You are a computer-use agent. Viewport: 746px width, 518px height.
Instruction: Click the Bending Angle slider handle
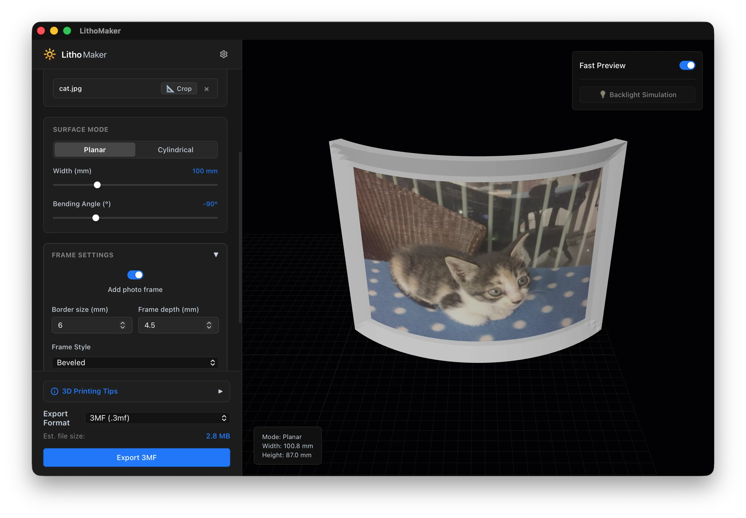click(96, 218)
